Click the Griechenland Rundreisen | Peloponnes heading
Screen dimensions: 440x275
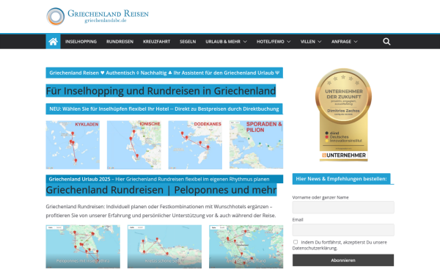[x=161, y=190]
